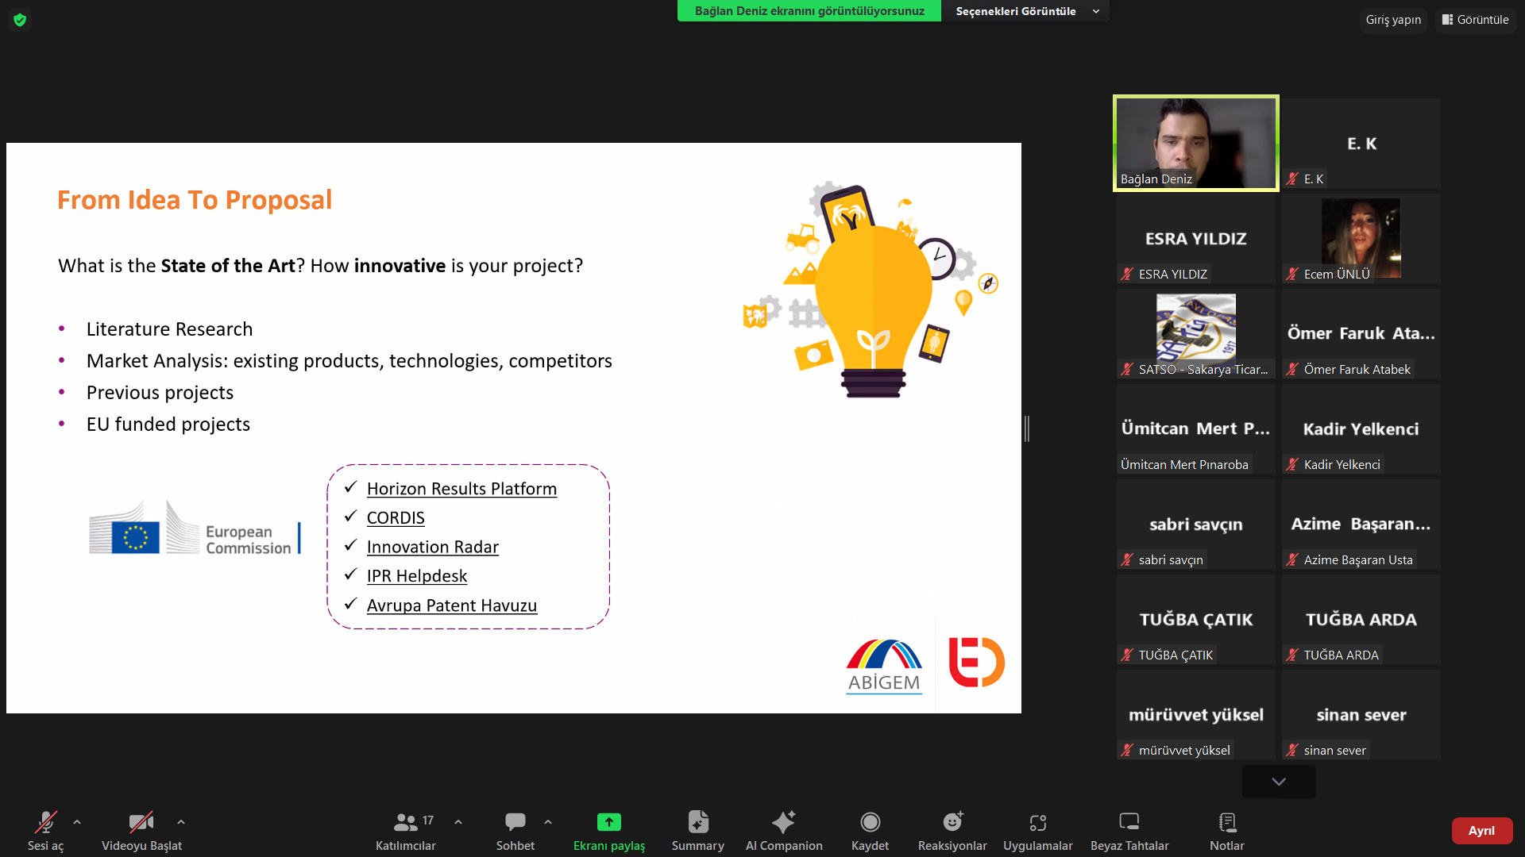The image size is (1525, 857).
Task: Open the Görüntüle view menu
Action: (1475, 20)
